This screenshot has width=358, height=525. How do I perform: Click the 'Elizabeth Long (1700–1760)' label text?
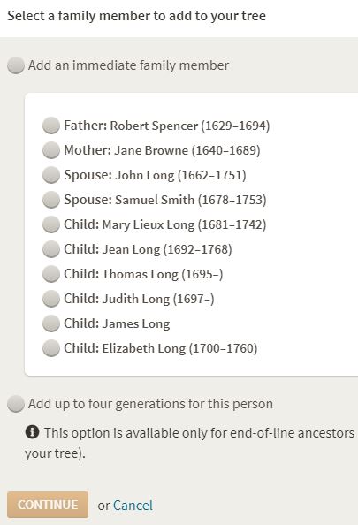point(179,348)
